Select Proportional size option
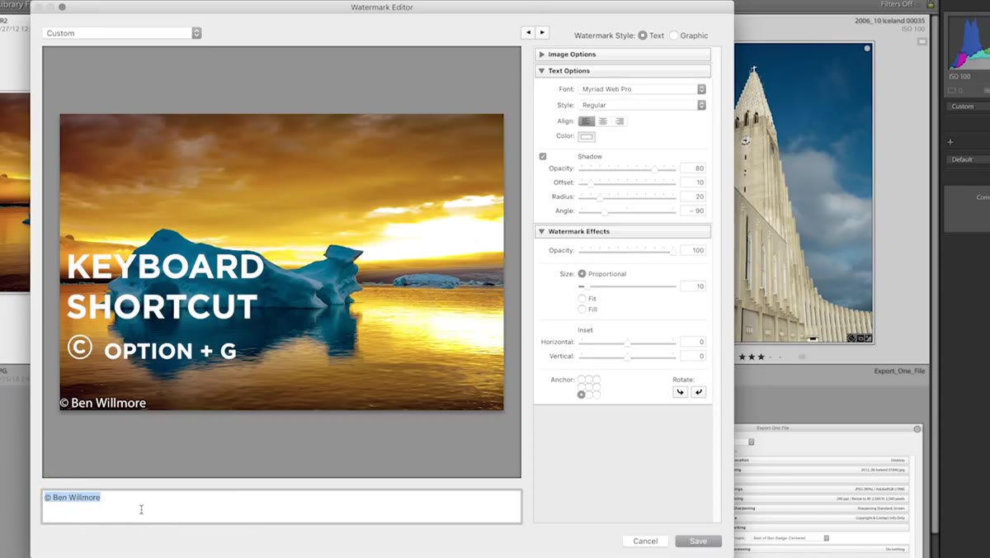Viewport: 990px width, 558px height. point(582,274)
